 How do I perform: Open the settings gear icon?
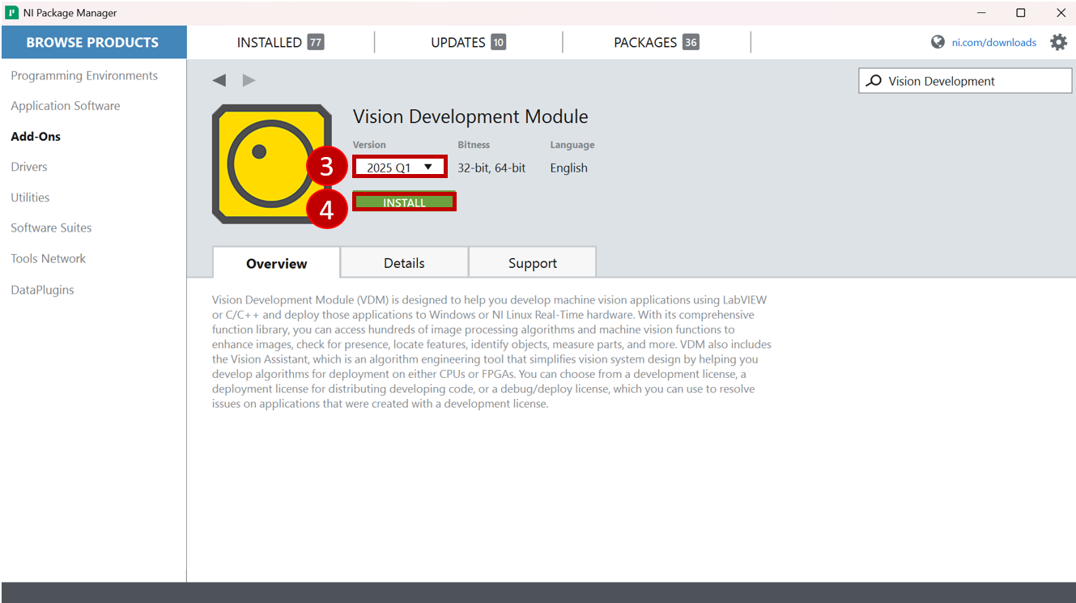(1058, 42)
